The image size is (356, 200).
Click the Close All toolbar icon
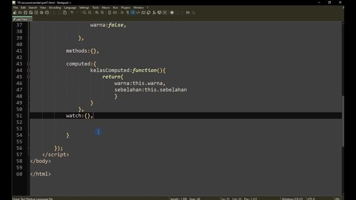tap(41, 13)
